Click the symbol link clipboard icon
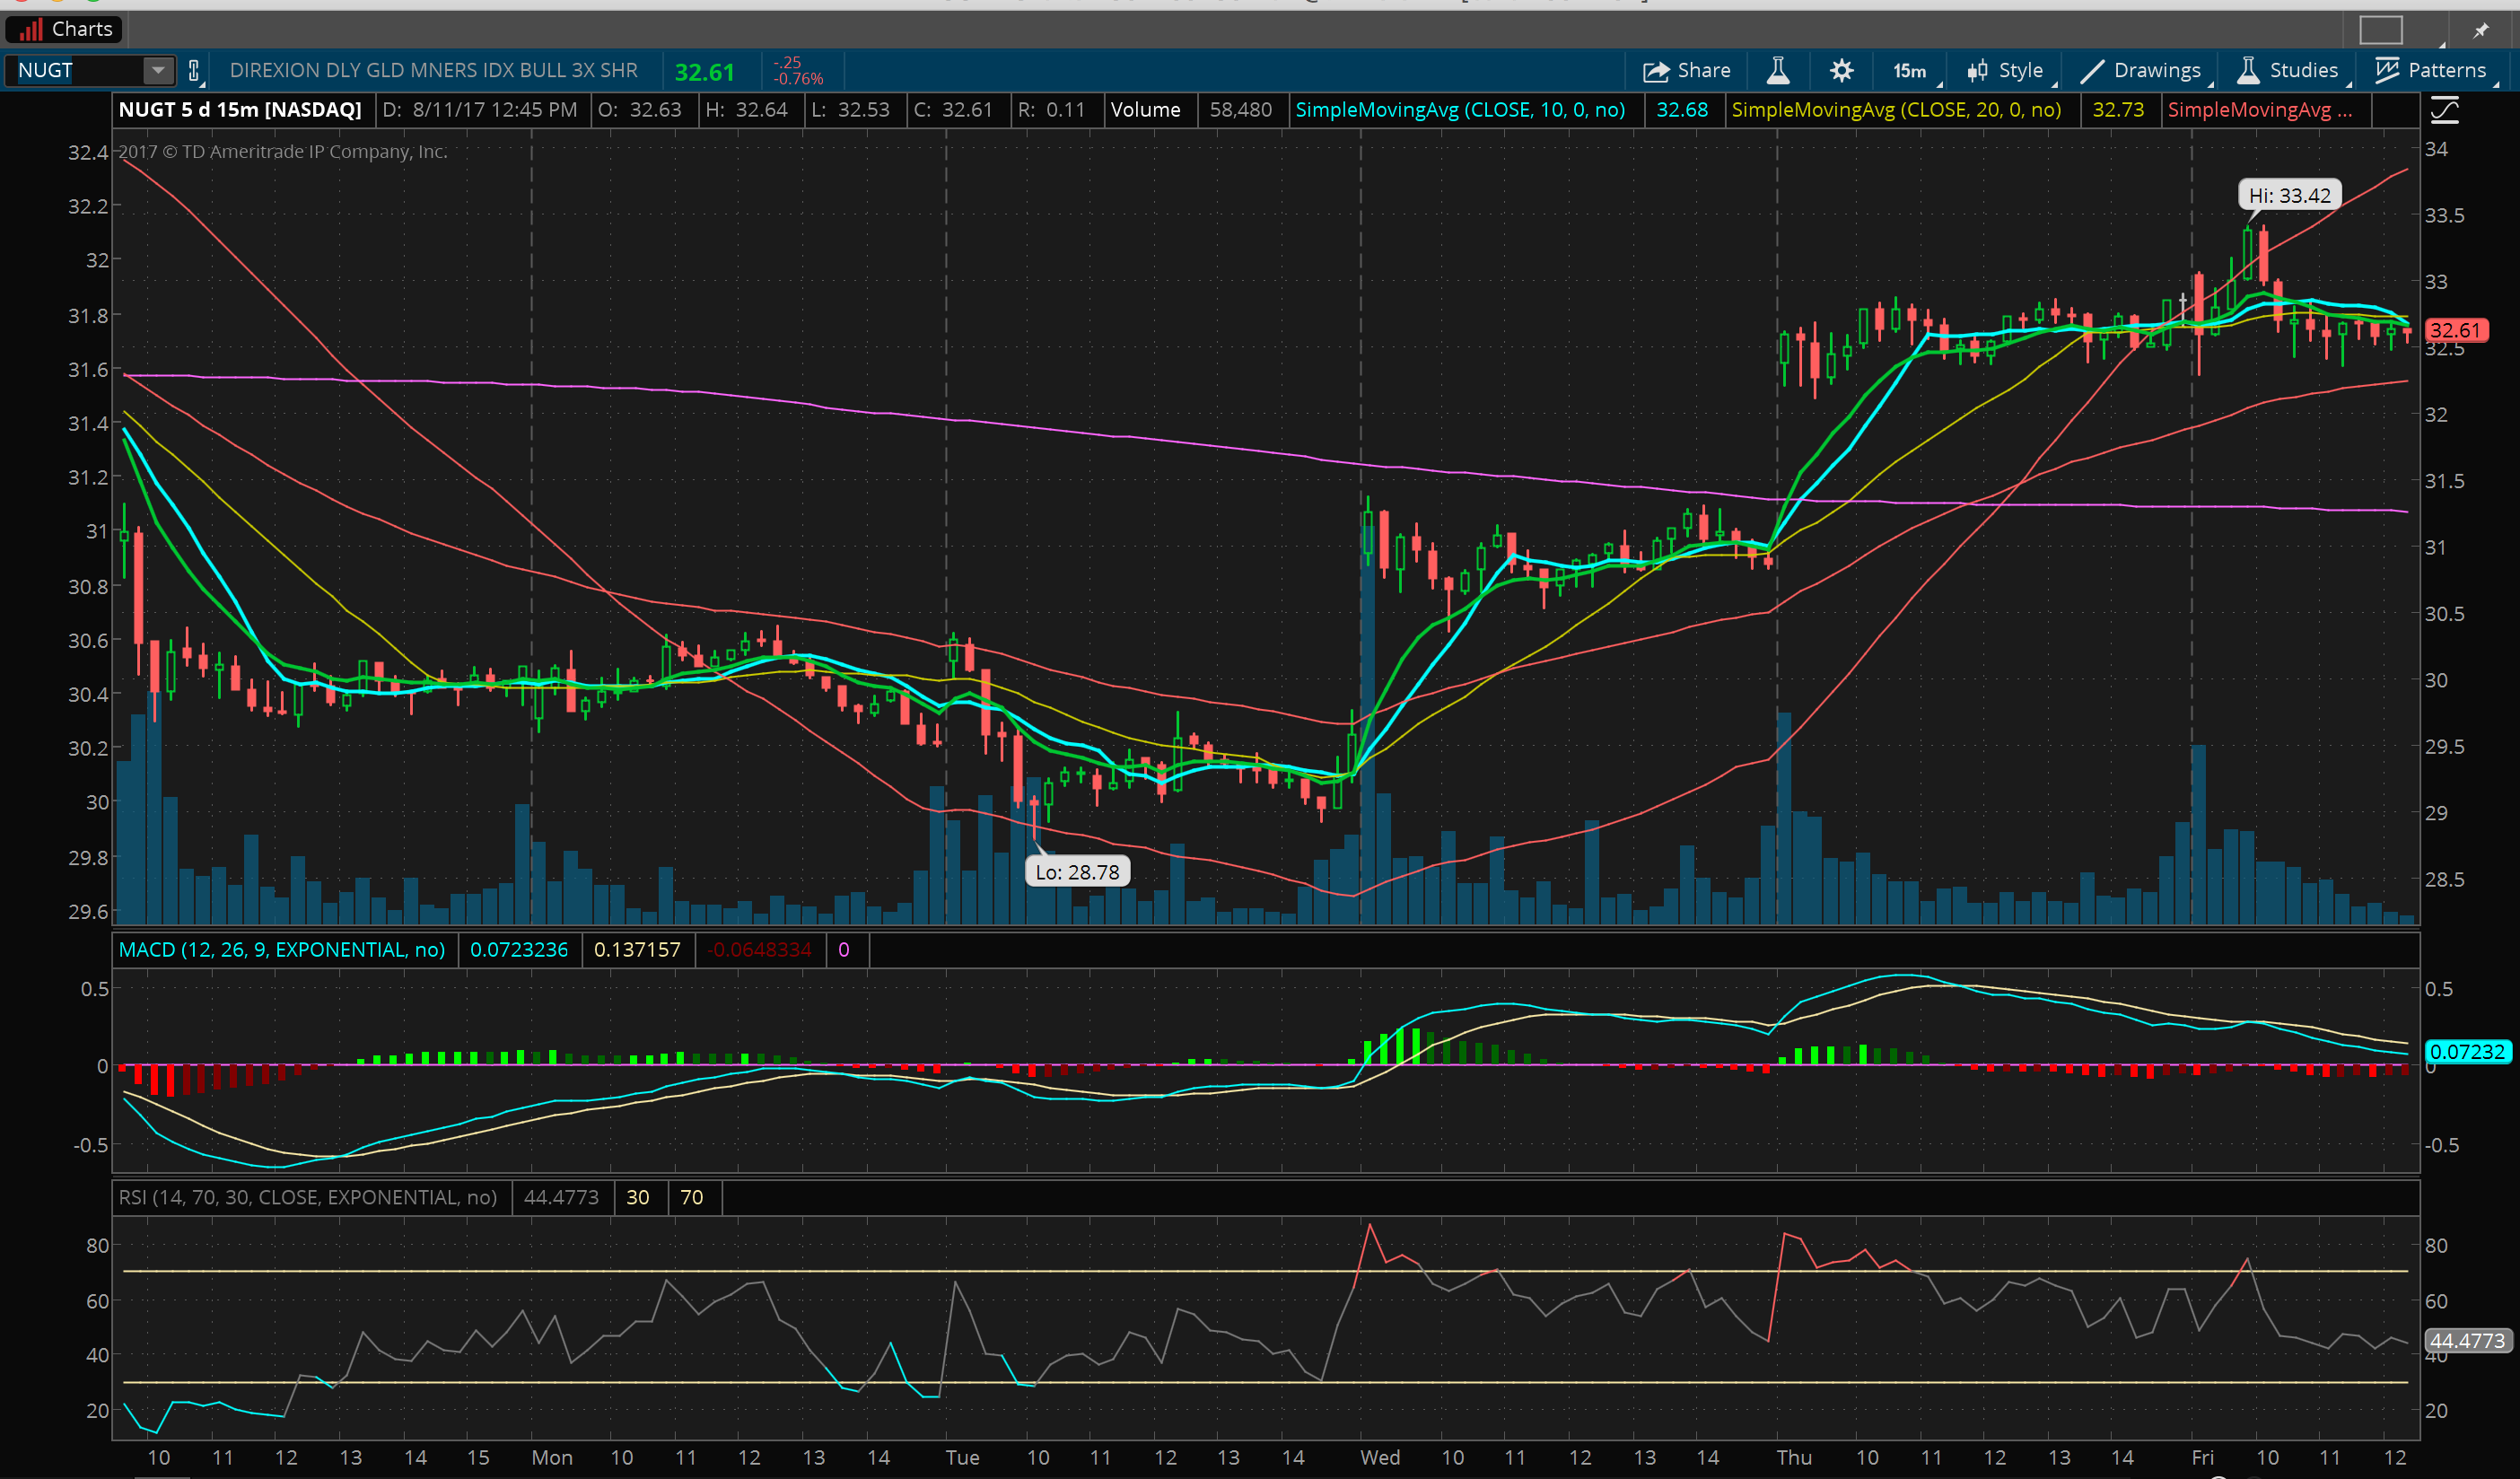The width and height of the screenshot is (2520, 1479). (194, 70)
